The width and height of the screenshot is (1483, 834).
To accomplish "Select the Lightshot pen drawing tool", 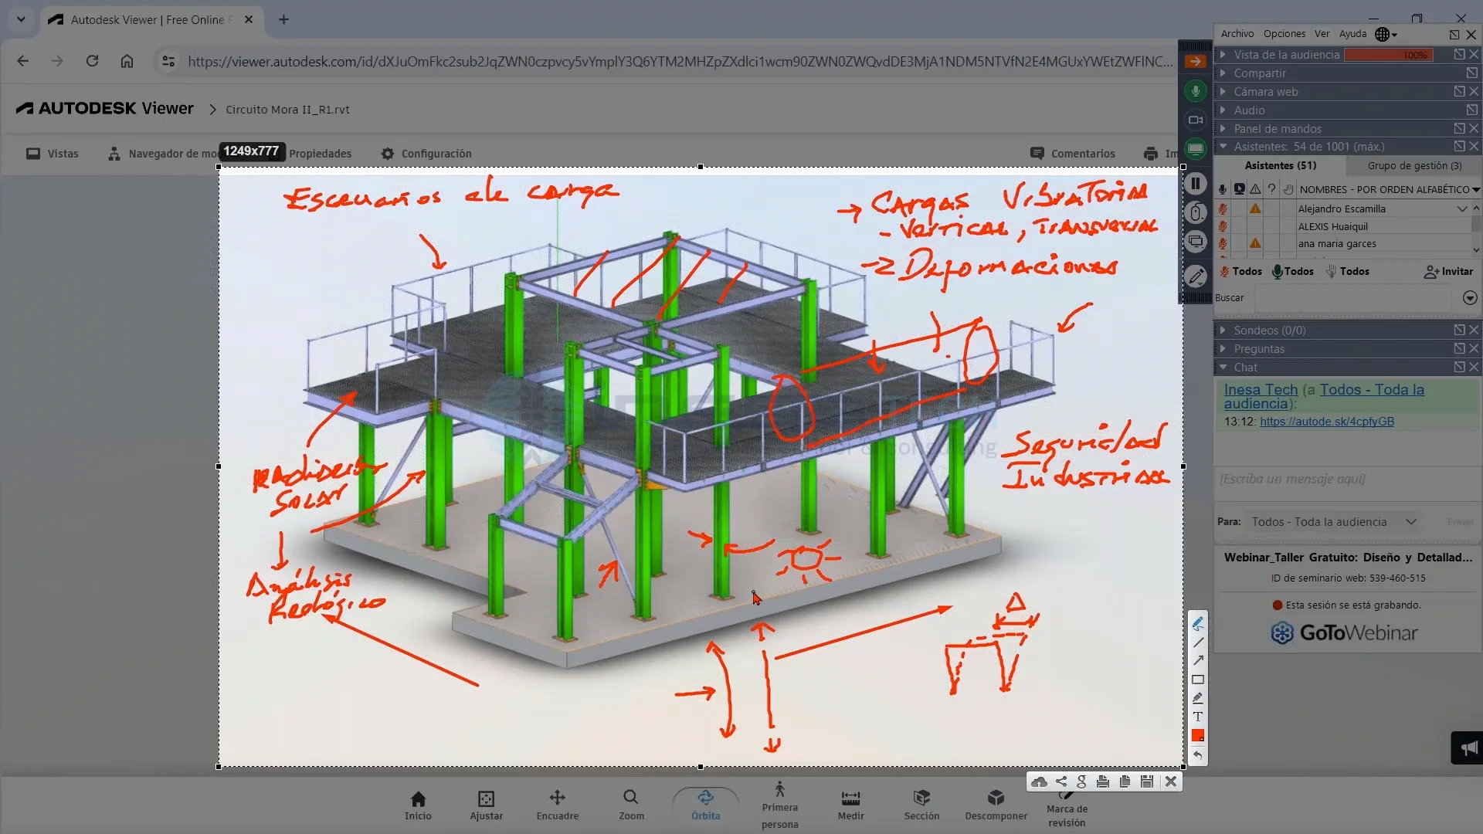I will [x=1197, y=623].
